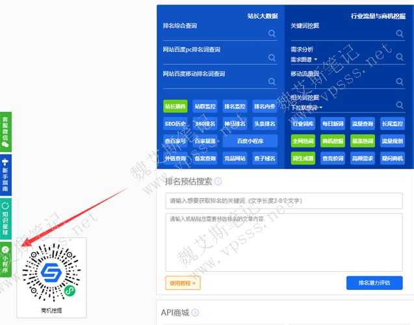
Task: Click search icon for 网站百度pc排名词查询
Action: pos(272,58)
